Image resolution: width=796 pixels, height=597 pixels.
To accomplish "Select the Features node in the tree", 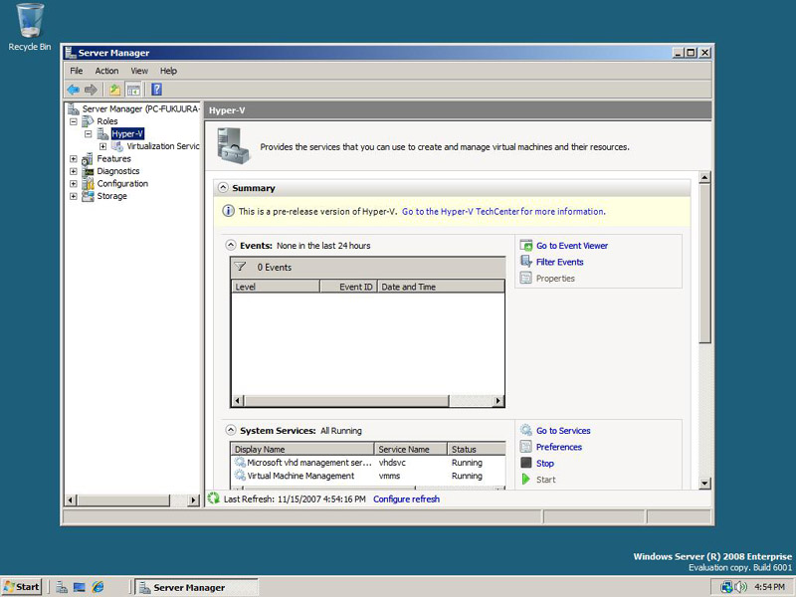I will (x=113, y=159).
